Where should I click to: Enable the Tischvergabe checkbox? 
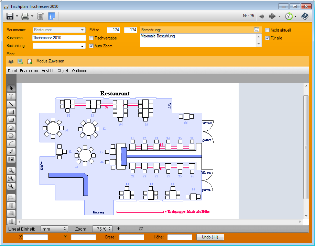pyautogui.click(x=91, y=38)
